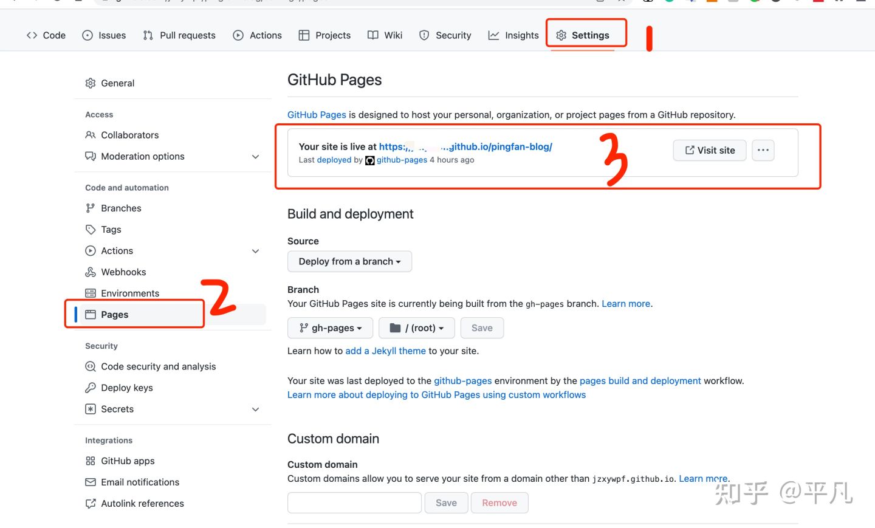Click the Webhooks icon

click(x=91, y=272)
